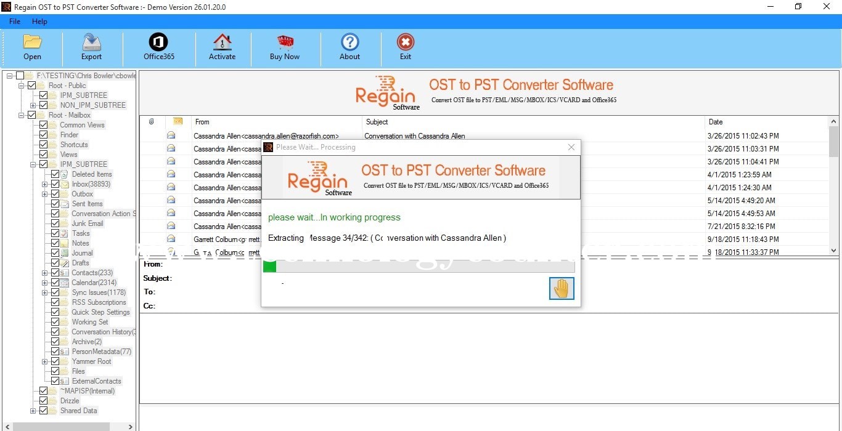Collapse the root F:\TESTING tree node
Viewport: 842px width, 431px height.
[10, 76]
